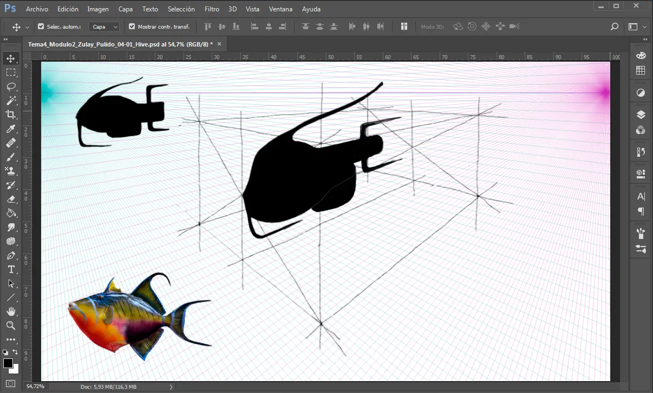Open the Swatches panel grid icon
The width and height of the screenshot is (653, 393).
click(641, 70)
